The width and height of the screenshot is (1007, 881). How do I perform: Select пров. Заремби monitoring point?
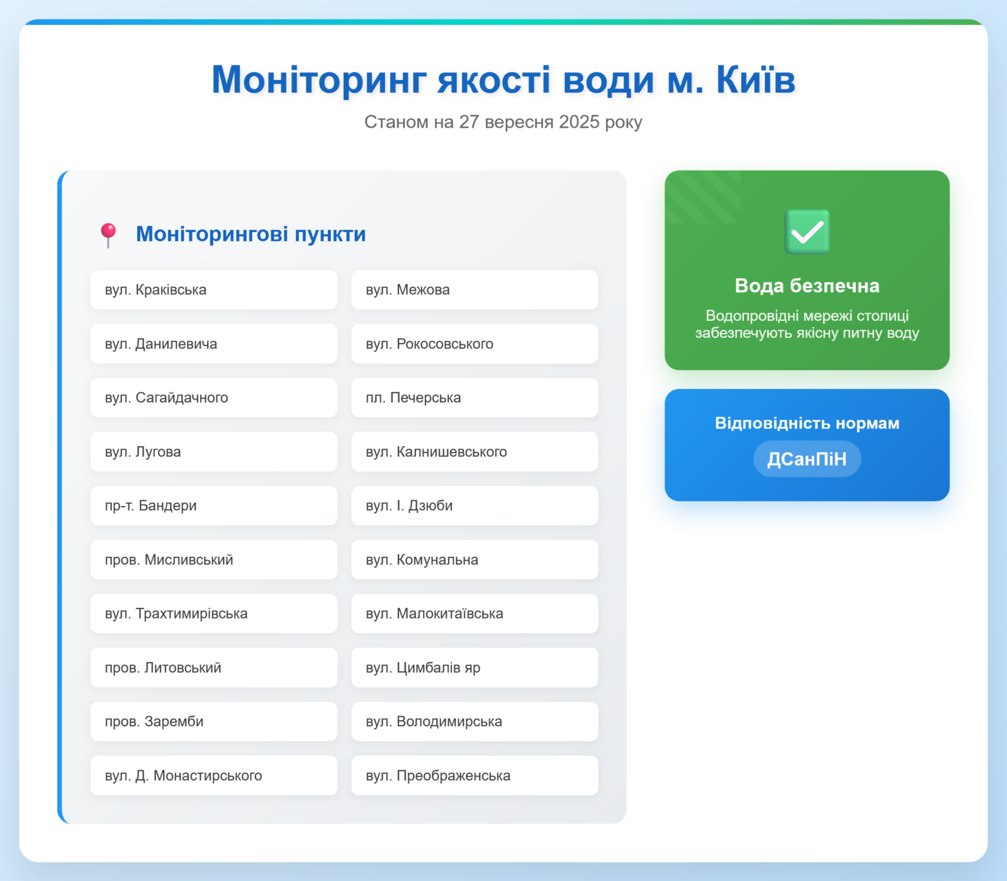point(213,722)
